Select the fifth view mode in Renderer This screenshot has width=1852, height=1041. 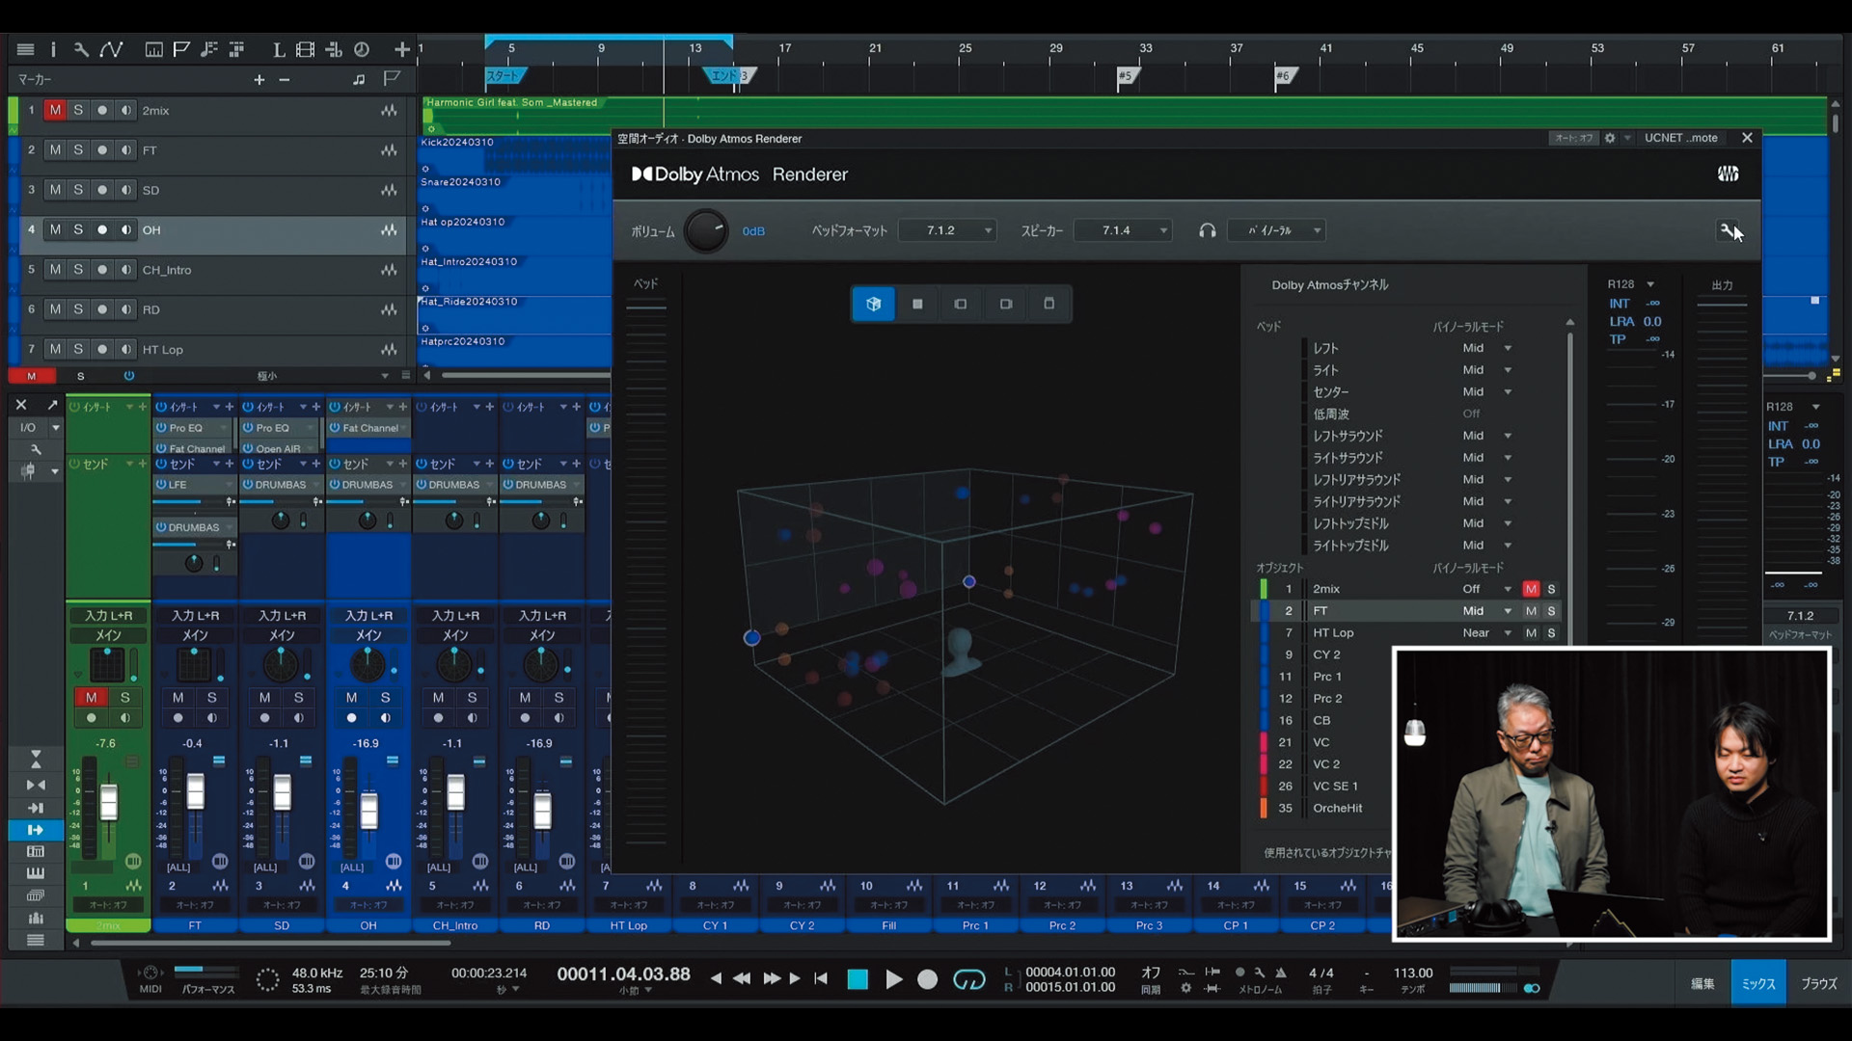[1049, 304]
